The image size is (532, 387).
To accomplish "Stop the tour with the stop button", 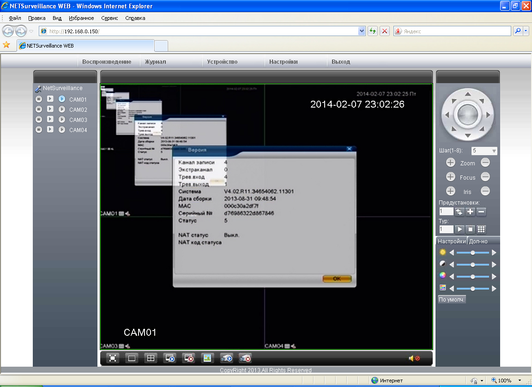I will 470,229.
